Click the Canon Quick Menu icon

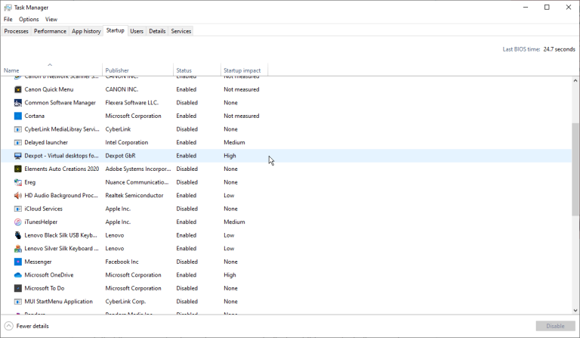(x=18, y=89)
